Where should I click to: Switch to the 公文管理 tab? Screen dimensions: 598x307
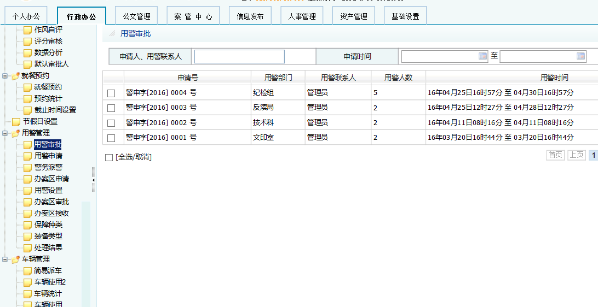(x=136, y=16)
